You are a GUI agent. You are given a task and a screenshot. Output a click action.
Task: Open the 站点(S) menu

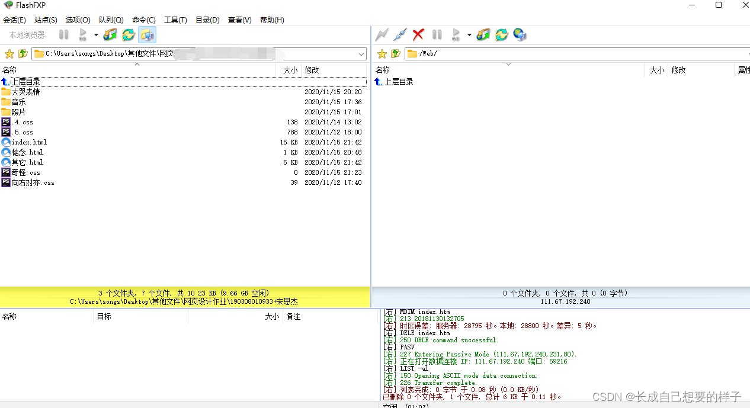(x=46, y=20)
